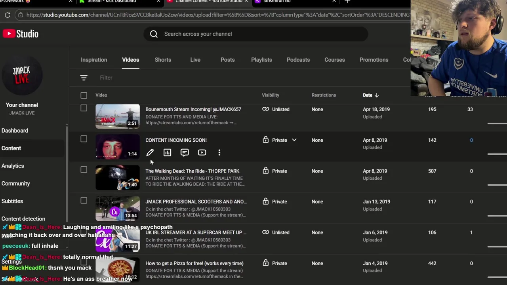Image resolution: width=507 pixels, height=285 pixels.
Task: Switch to the Playlists tab
Action: click(x=261, y=60)
